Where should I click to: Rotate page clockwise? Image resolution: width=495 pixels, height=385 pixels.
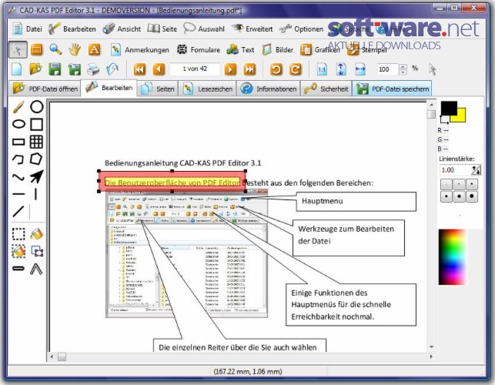coord(296,69)
